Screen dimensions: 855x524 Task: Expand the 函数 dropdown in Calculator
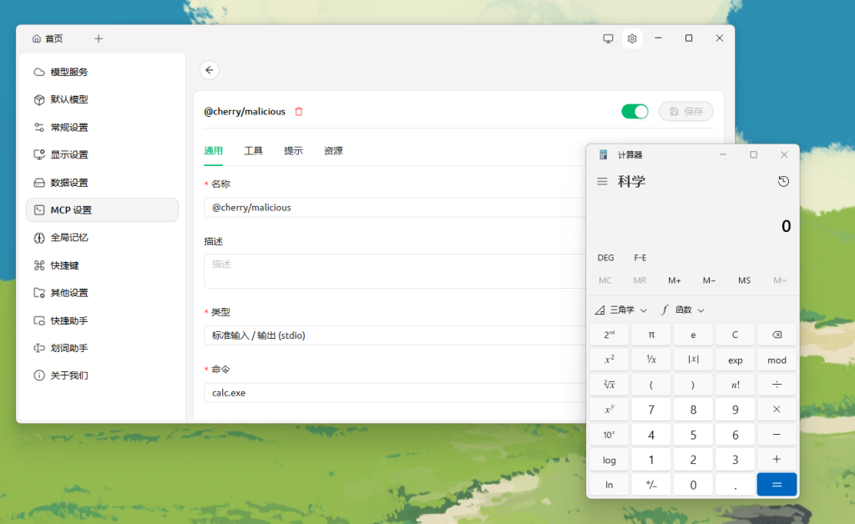(683, 310)
